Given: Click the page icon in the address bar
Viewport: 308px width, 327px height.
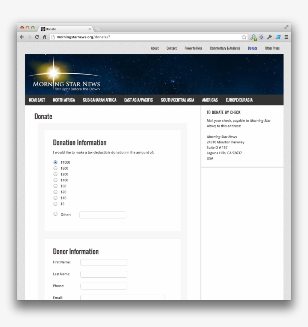Looking at the screenshot, I should pyautogui.click(x=53, y=37).
